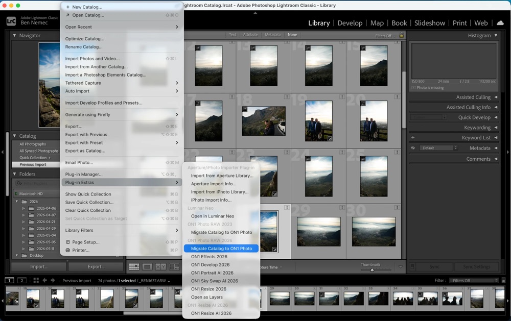Select the None filter option
Viewport: 511px width, 321px height.
[292, 35]
